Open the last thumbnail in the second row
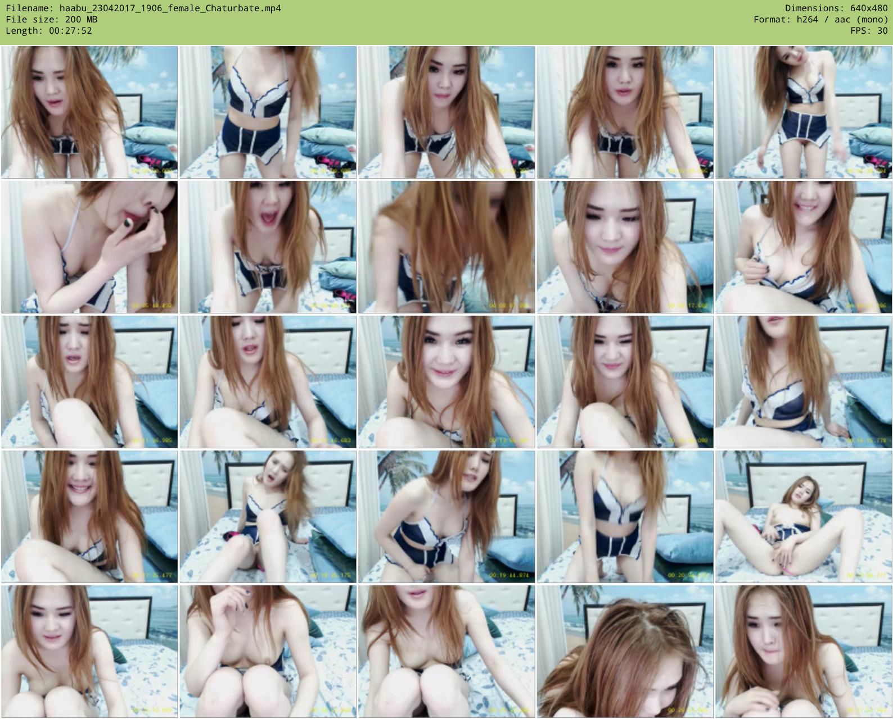Viewport: 893px width, 719px height. coord(804,247)
